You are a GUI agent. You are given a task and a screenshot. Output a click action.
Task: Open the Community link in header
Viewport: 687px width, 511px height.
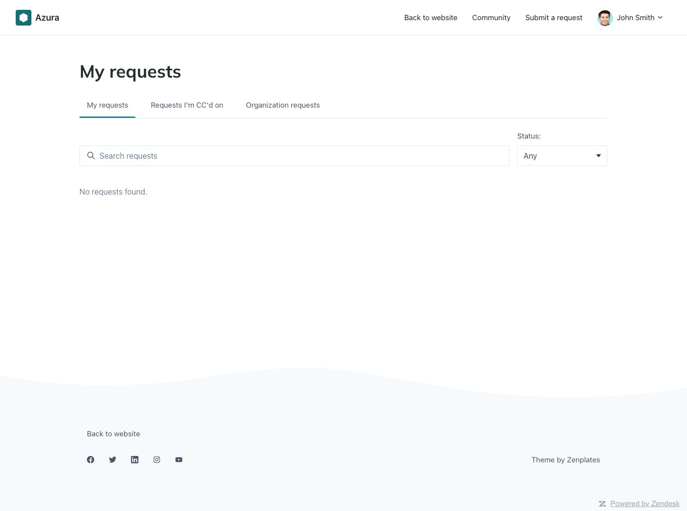(x=491, y=18)
